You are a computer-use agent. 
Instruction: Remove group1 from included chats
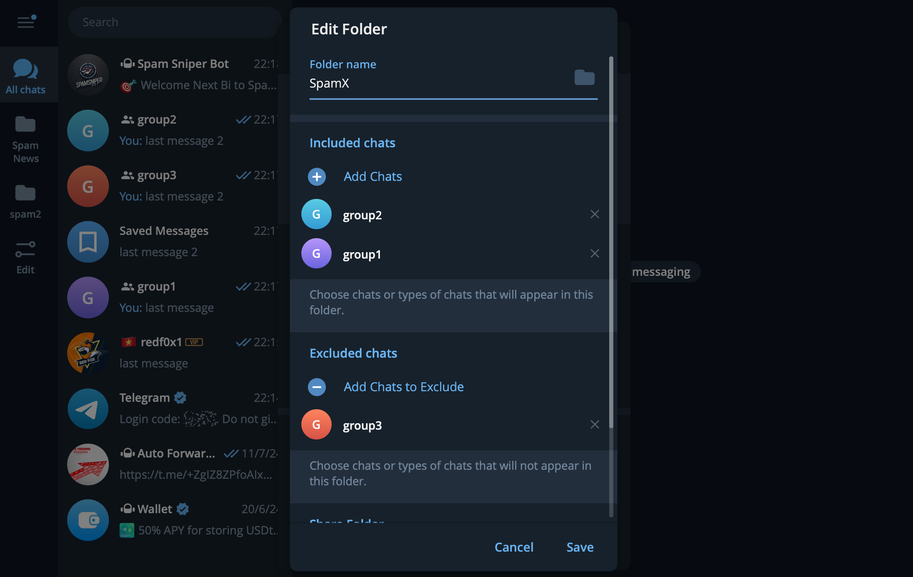[594, 254]
